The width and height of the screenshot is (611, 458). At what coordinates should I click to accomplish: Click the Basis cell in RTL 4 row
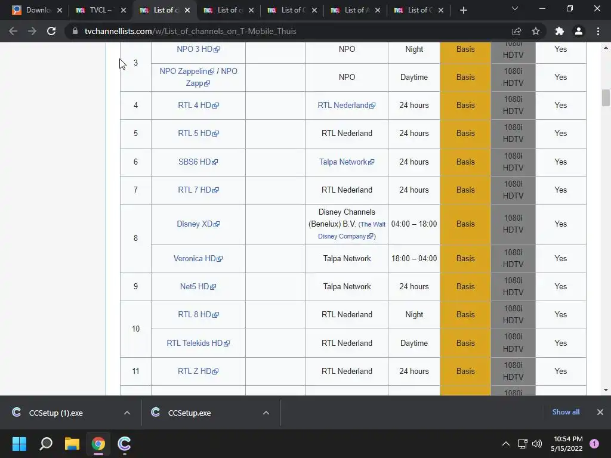(x=465, y=105)
